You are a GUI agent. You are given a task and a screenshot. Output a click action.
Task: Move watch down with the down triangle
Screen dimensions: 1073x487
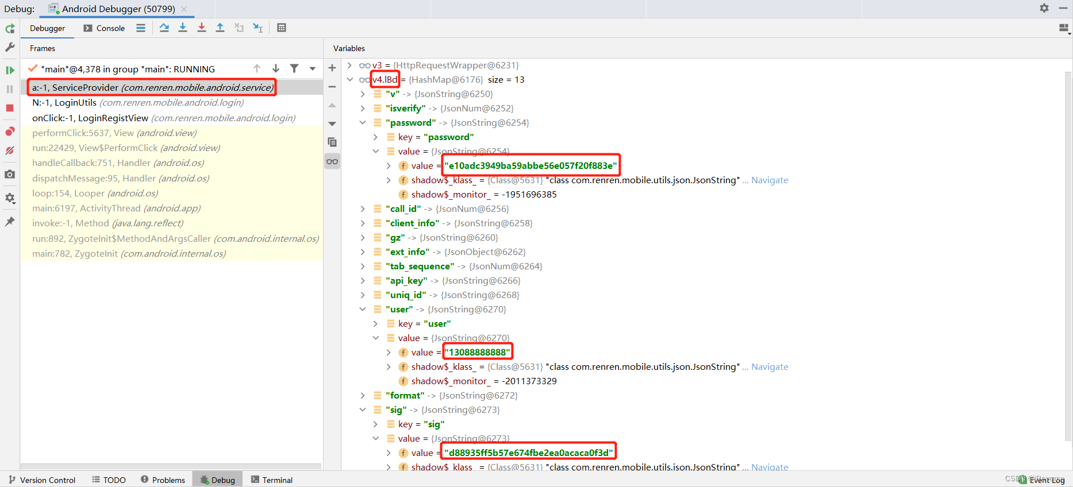tap(332, 123)
